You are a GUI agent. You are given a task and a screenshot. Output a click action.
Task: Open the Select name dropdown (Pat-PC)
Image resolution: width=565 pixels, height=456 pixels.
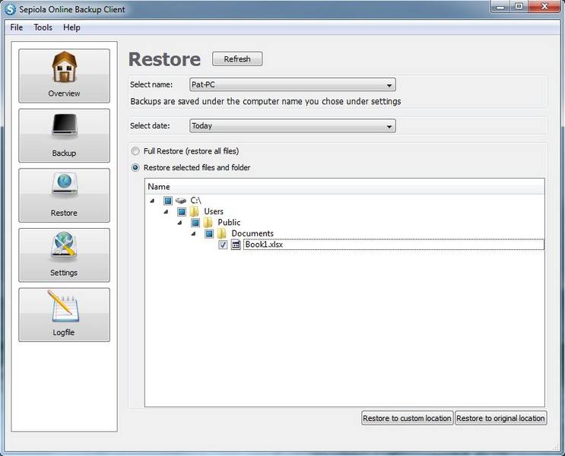[x=292, y=84]
